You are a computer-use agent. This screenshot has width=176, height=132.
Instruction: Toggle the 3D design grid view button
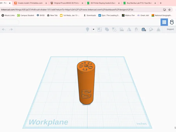click(x=164, y=22)
